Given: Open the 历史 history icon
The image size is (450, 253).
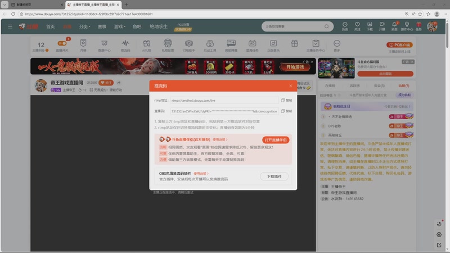Looking at the screenshot, I should pos(345,26).
